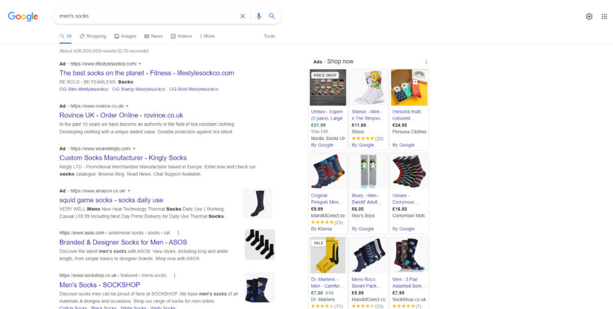This screenshot has width=613, height=309.
Task: Open Dr. Martens - Men - Comfort title
Action: [326, 283]
